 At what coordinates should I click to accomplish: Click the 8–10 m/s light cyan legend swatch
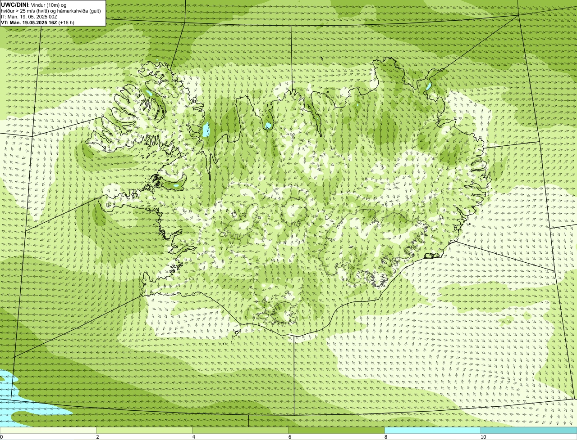(x=433, y=431)
